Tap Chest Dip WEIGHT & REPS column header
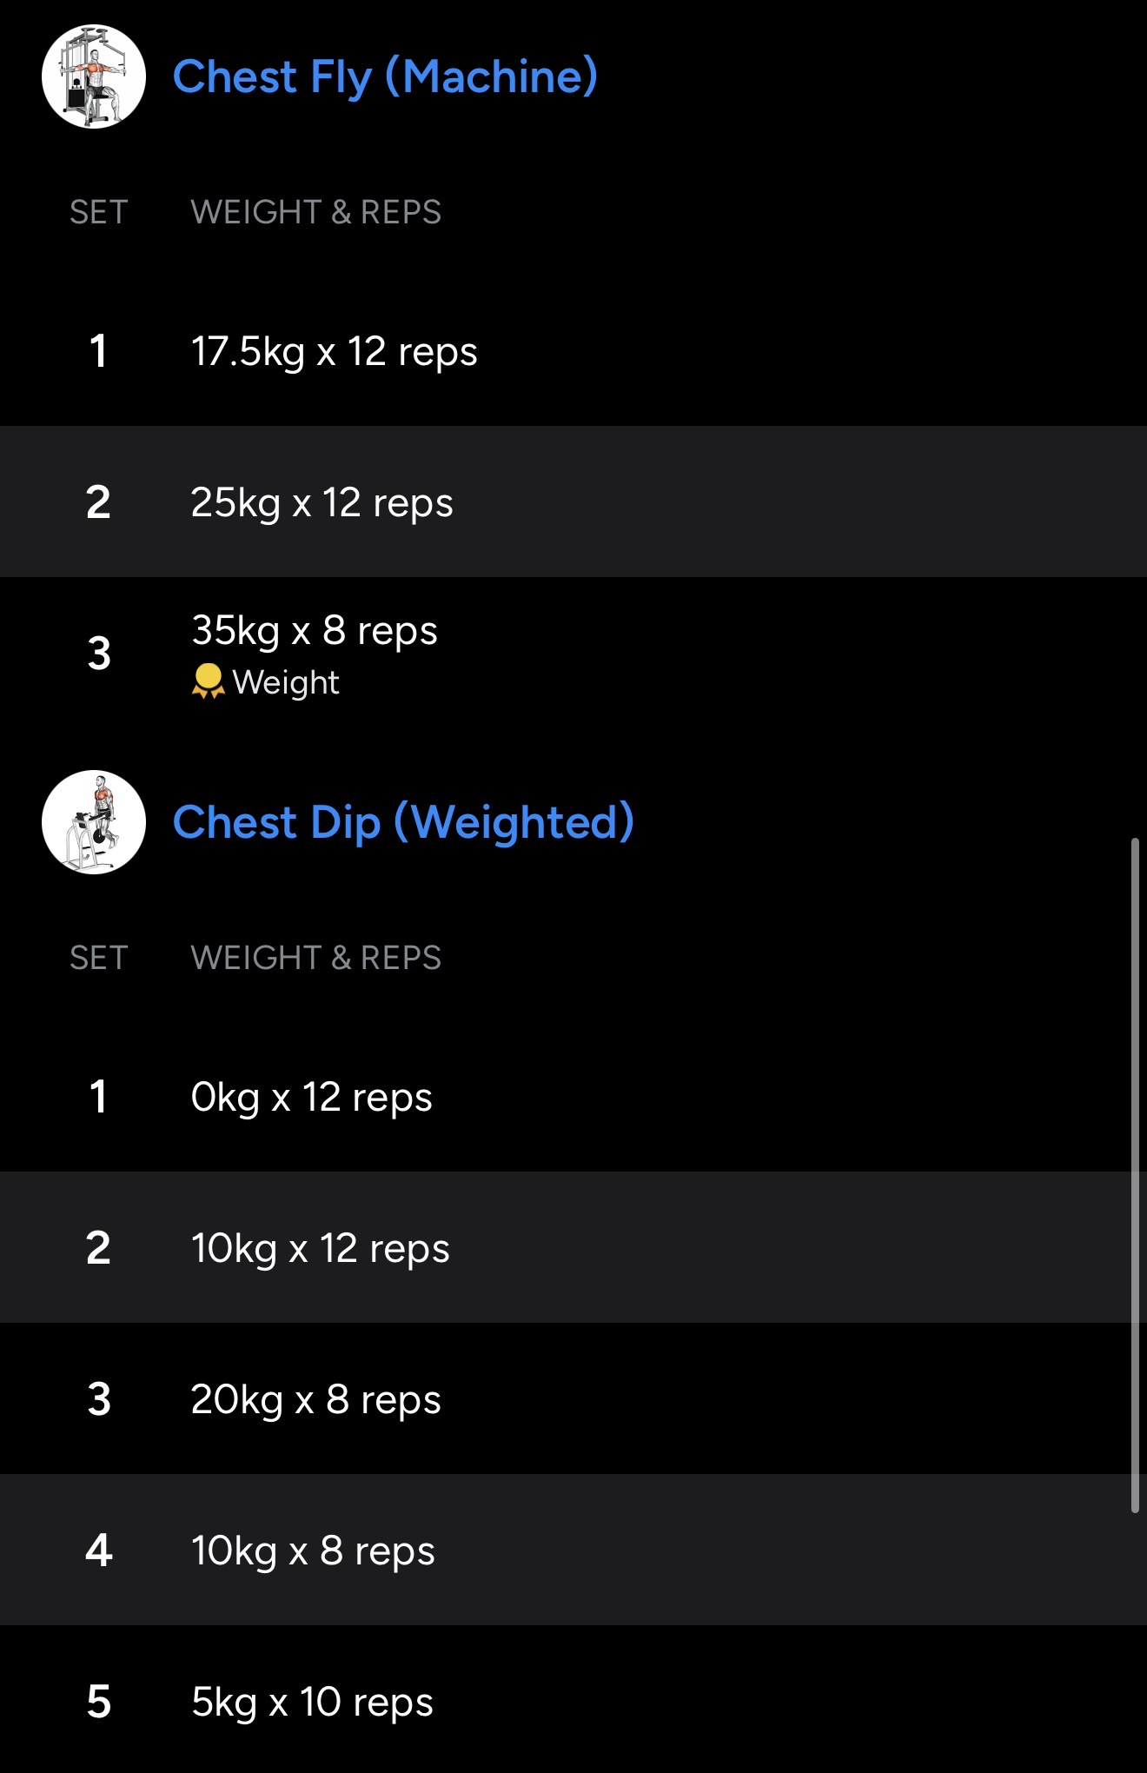The image size is (1147, 1773). pyautogui.click(x=316, y=958)
